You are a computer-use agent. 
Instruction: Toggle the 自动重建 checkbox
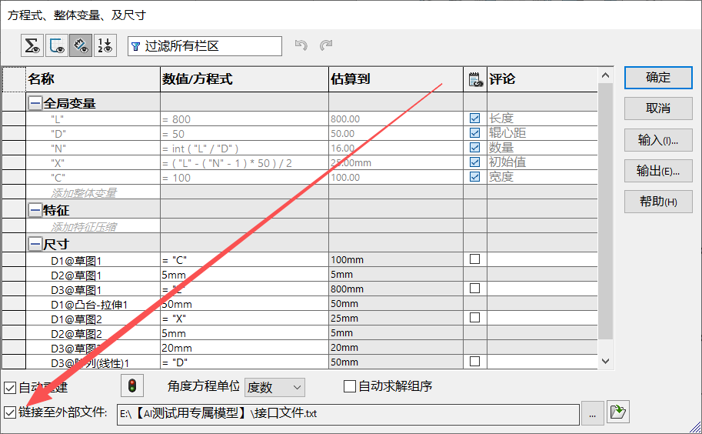(x=10, y=388)
